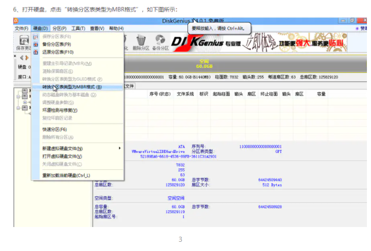The image size is (371, 251).
Task: Close the left disk panel with small x
Action: click(x=15, y=56)
